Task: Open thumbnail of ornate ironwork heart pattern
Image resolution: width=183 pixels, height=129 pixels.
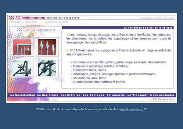Action: (47, 68)
